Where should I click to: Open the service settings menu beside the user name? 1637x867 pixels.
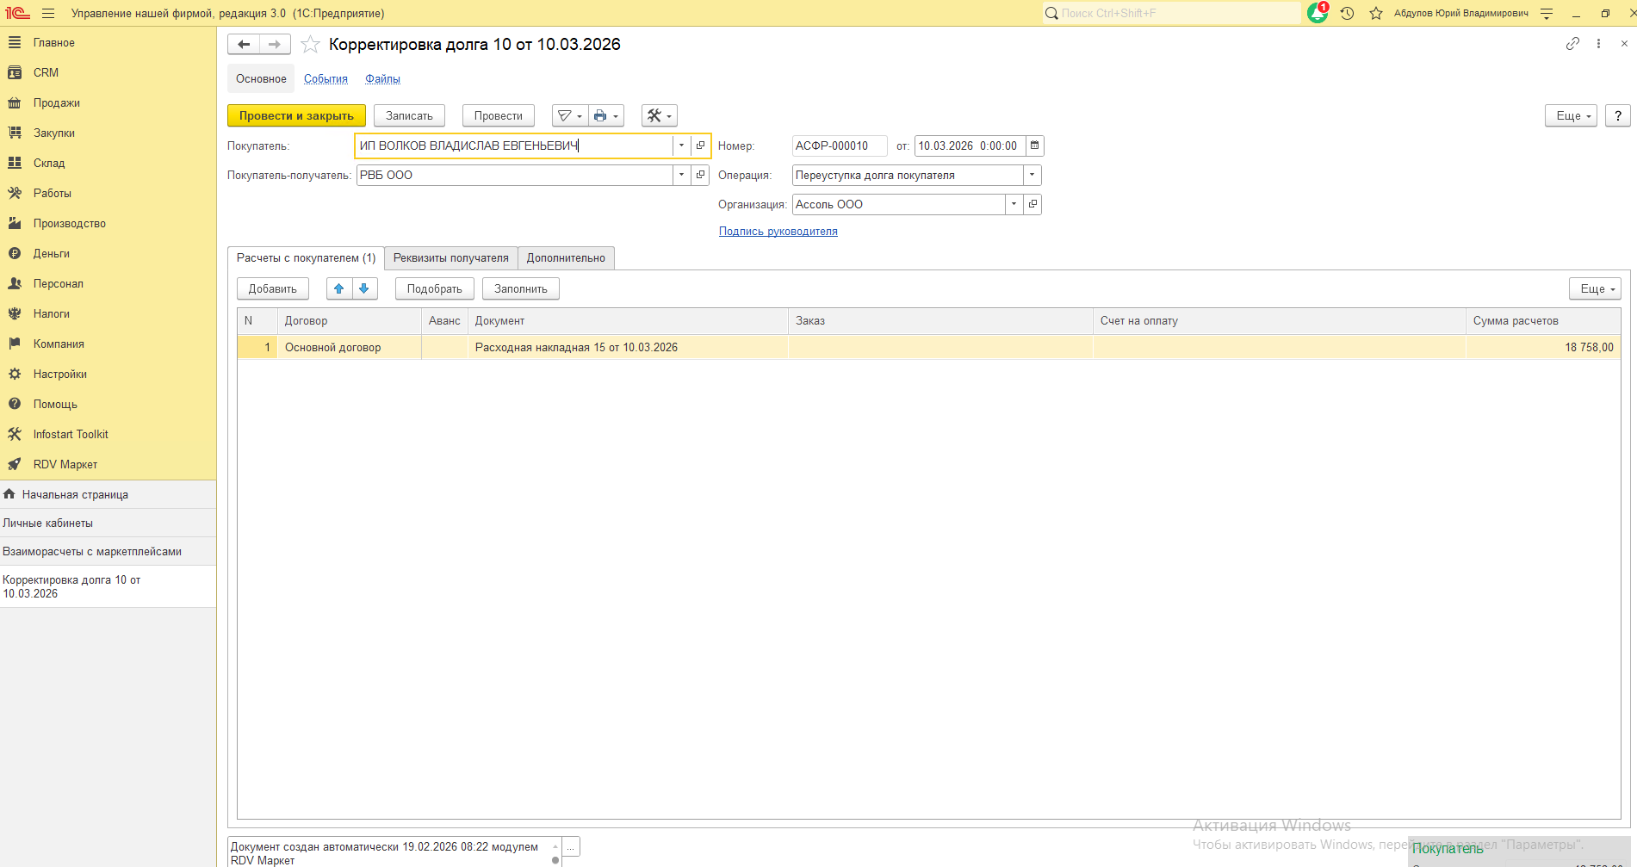(x=1547, y=13)
